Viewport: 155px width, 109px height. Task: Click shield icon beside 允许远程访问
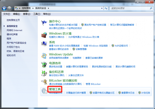click(x=113, y=46)
